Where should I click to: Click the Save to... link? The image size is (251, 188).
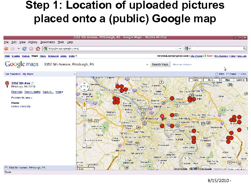(48, 92)
